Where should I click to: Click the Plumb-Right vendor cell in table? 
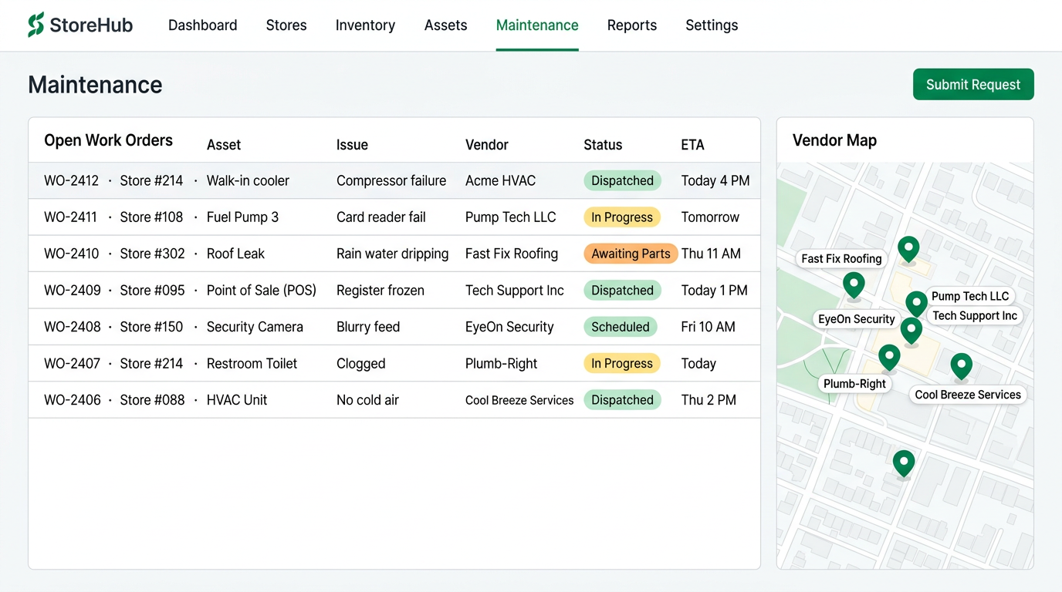(x=502, y=364)
